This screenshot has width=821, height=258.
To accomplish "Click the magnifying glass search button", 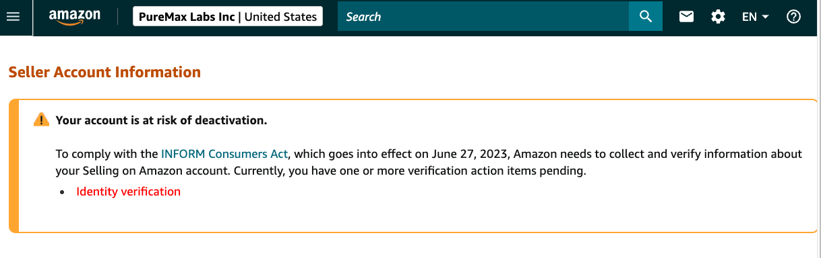I will coord(646,17).
